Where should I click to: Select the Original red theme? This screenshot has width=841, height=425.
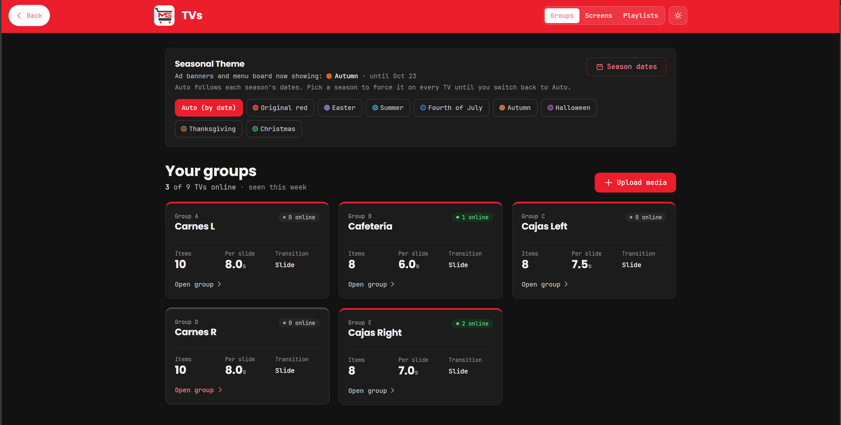pos(280,108)
